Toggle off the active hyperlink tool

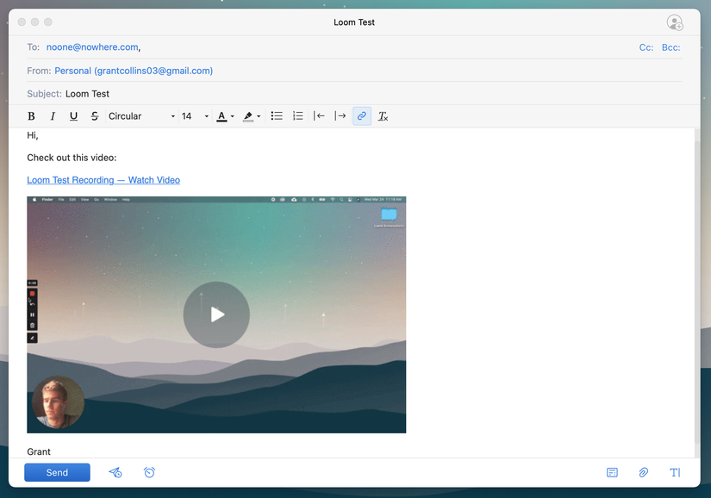[x=361, y=115]
